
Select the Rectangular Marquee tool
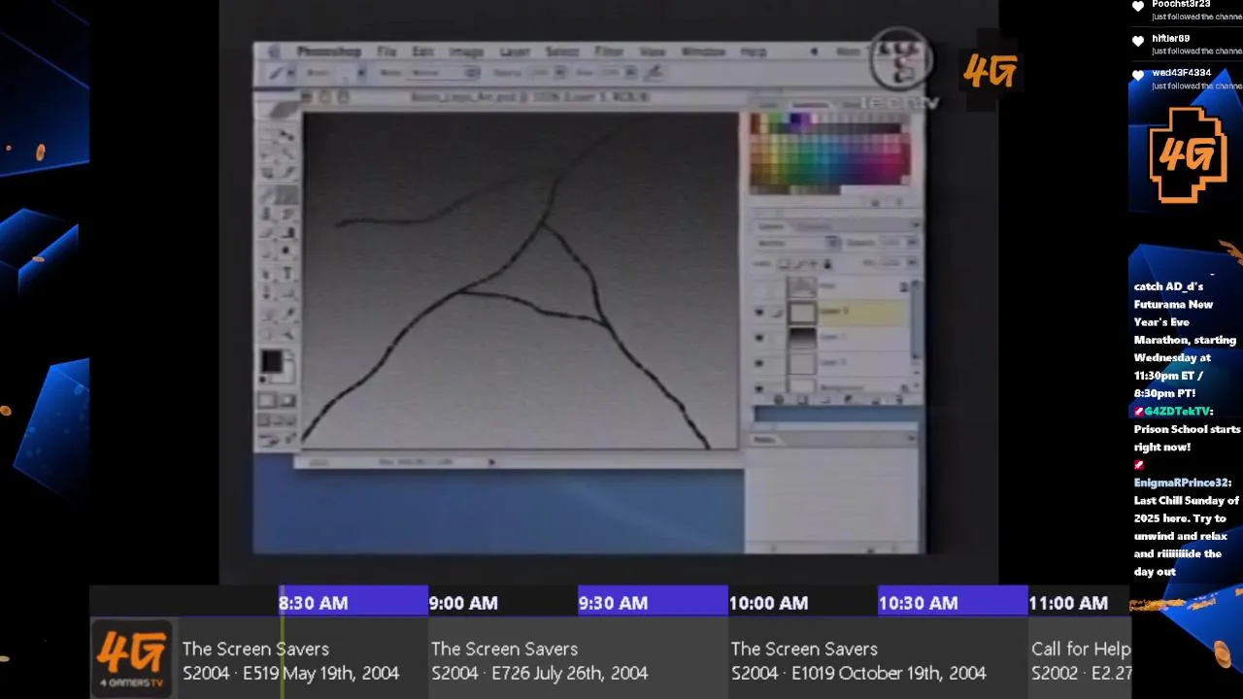[x=268, y=134]
